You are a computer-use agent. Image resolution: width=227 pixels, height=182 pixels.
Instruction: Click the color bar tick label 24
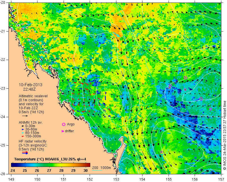[12, 170]
